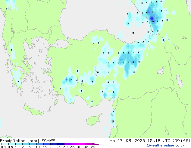Choose the 15–20 mm legend color
Image resolution: width=191 pixels, height=148 pixels.
tap(47, 144)
